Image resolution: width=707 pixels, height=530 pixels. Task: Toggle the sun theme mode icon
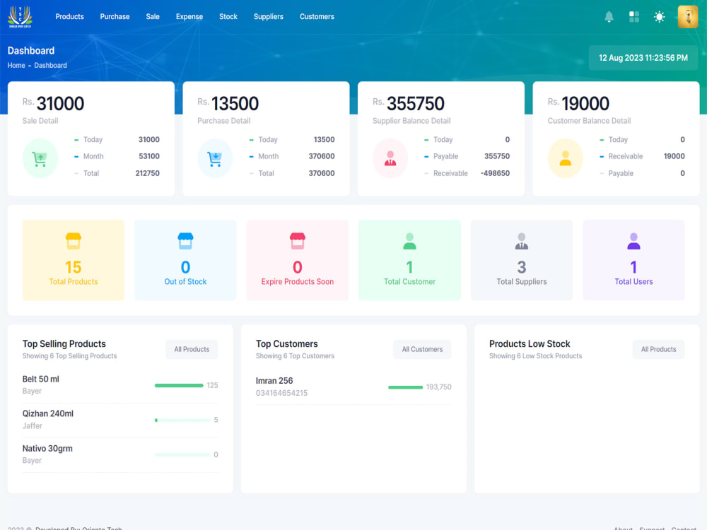(x=659, y=17)
